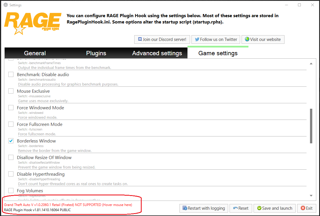The height and width of the screenshot is (216, 320).
Task: Click 'Disable audio processing for graphics benchmark' text
Action: click(68, 84)
